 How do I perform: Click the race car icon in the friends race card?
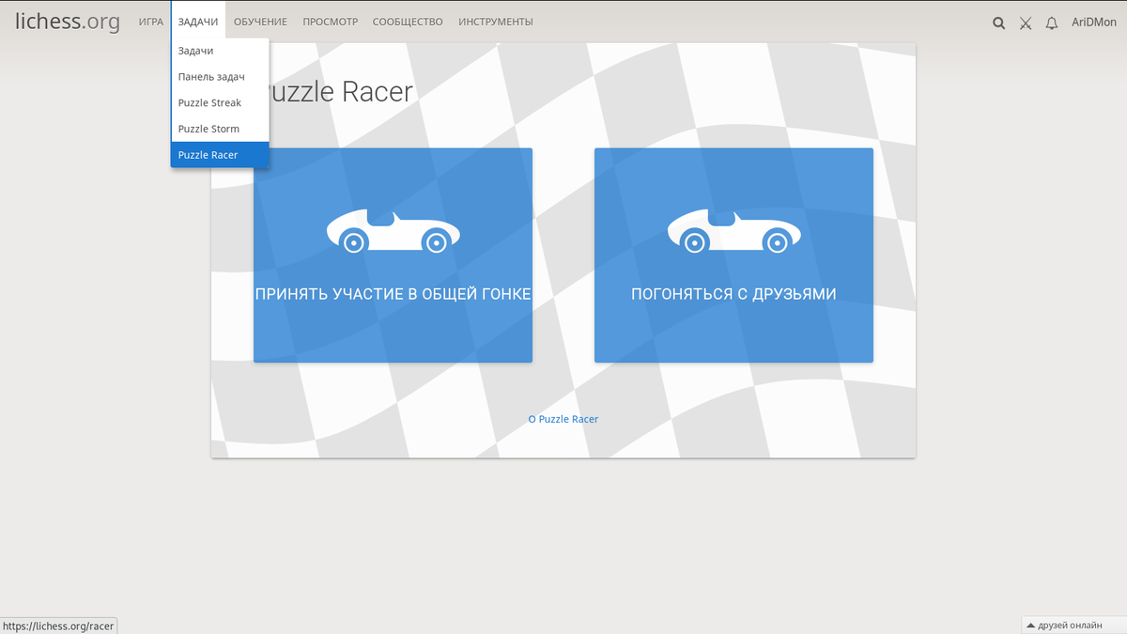tap(733, 231)
